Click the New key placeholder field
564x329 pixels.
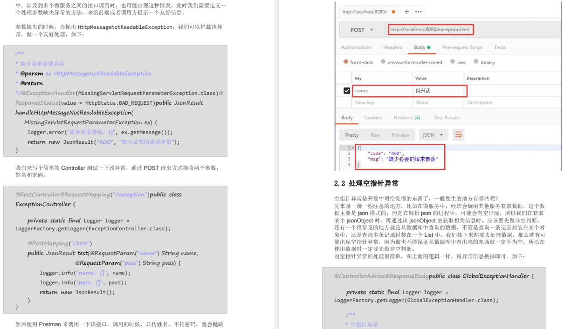(383, 102)
